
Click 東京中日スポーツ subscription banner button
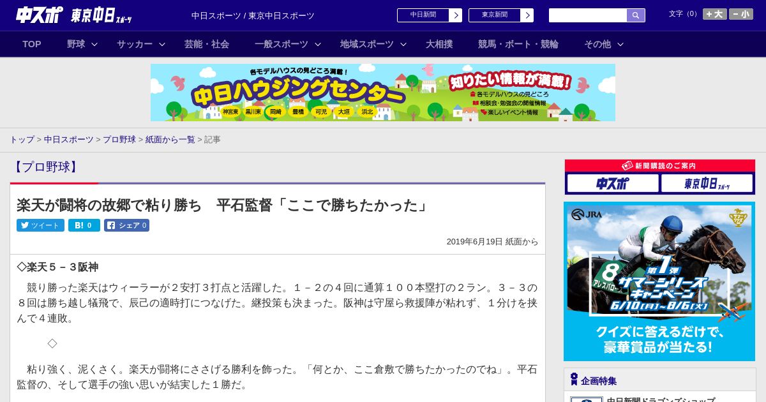coord(707,184)
